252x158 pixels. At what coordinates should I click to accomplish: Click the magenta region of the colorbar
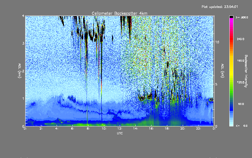(231, 22)
